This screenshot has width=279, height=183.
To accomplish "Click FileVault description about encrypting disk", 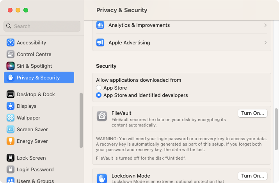I will (169, 122).
